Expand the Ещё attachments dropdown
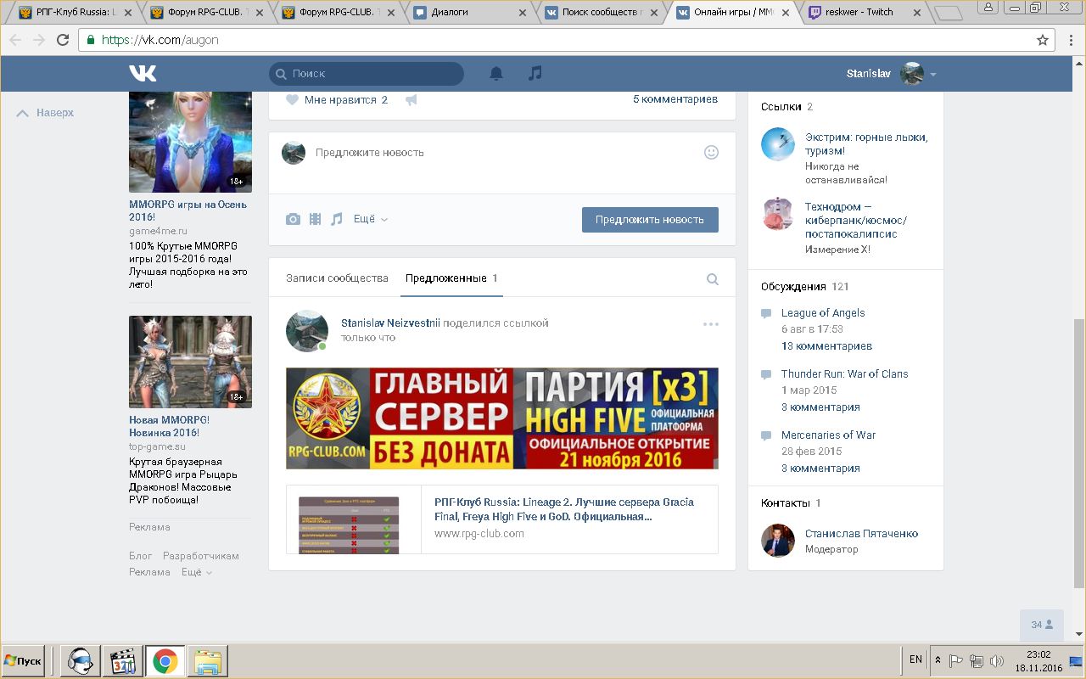Screen dimensions: 1086x679 click(370, 219)
